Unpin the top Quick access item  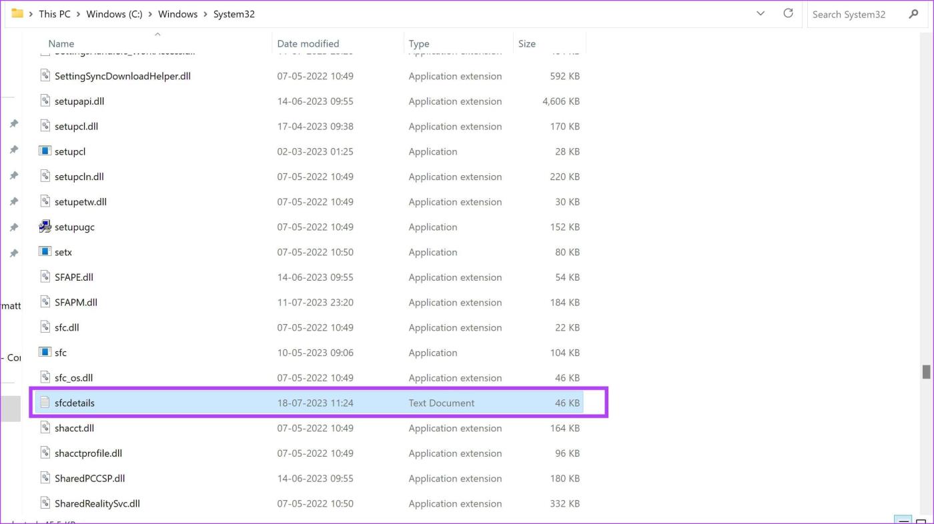14,123
